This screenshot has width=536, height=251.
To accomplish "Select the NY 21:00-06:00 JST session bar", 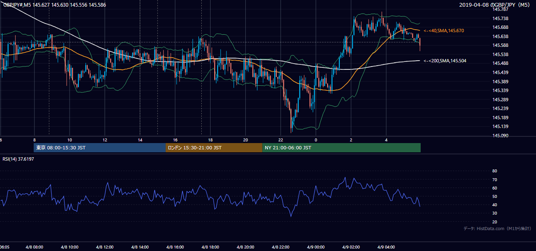I will (341, 148).
